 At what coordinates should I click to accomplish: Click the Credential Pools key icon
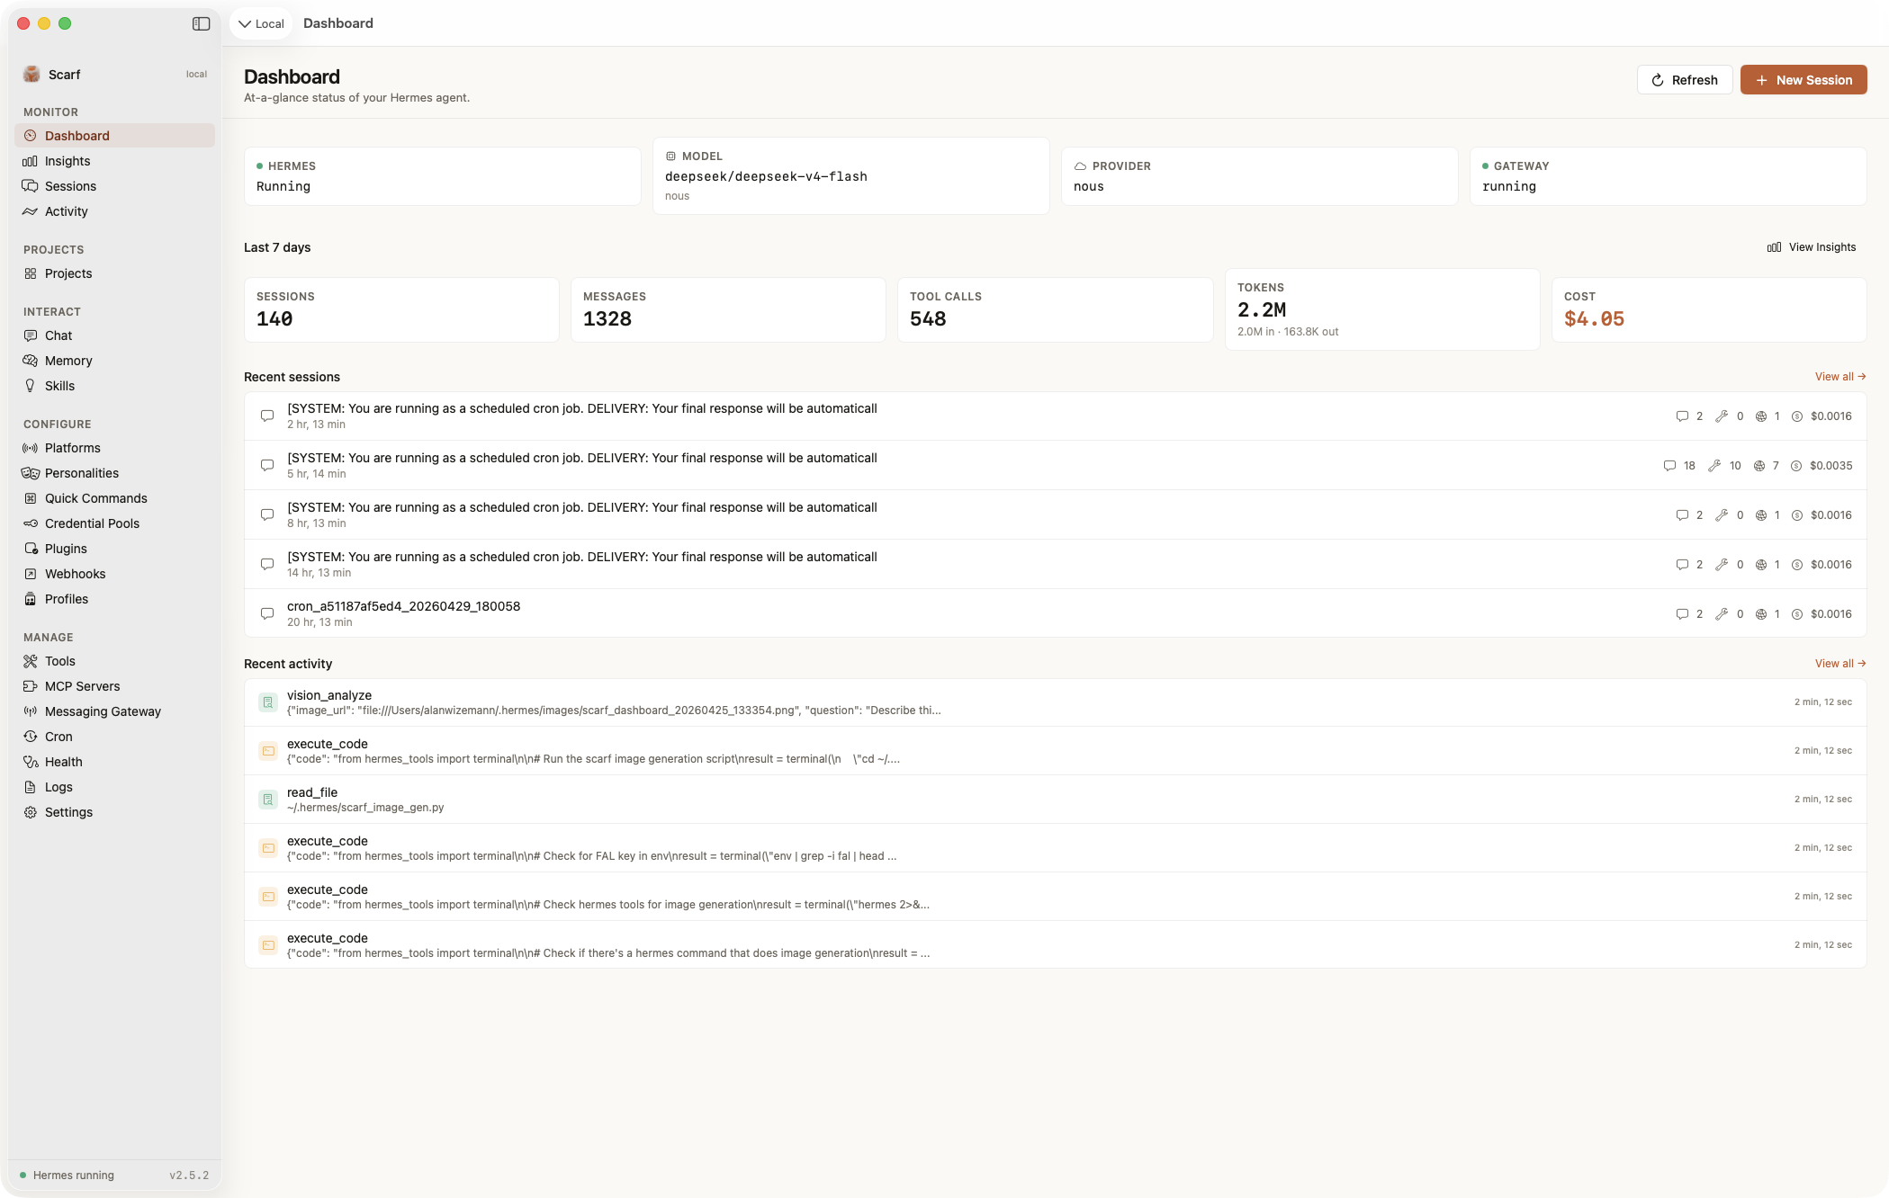click(x=31, y=523)
